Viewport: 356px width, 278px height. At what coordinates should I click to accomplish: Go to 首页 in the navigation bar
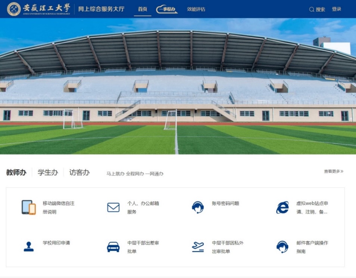click(143, 9)
